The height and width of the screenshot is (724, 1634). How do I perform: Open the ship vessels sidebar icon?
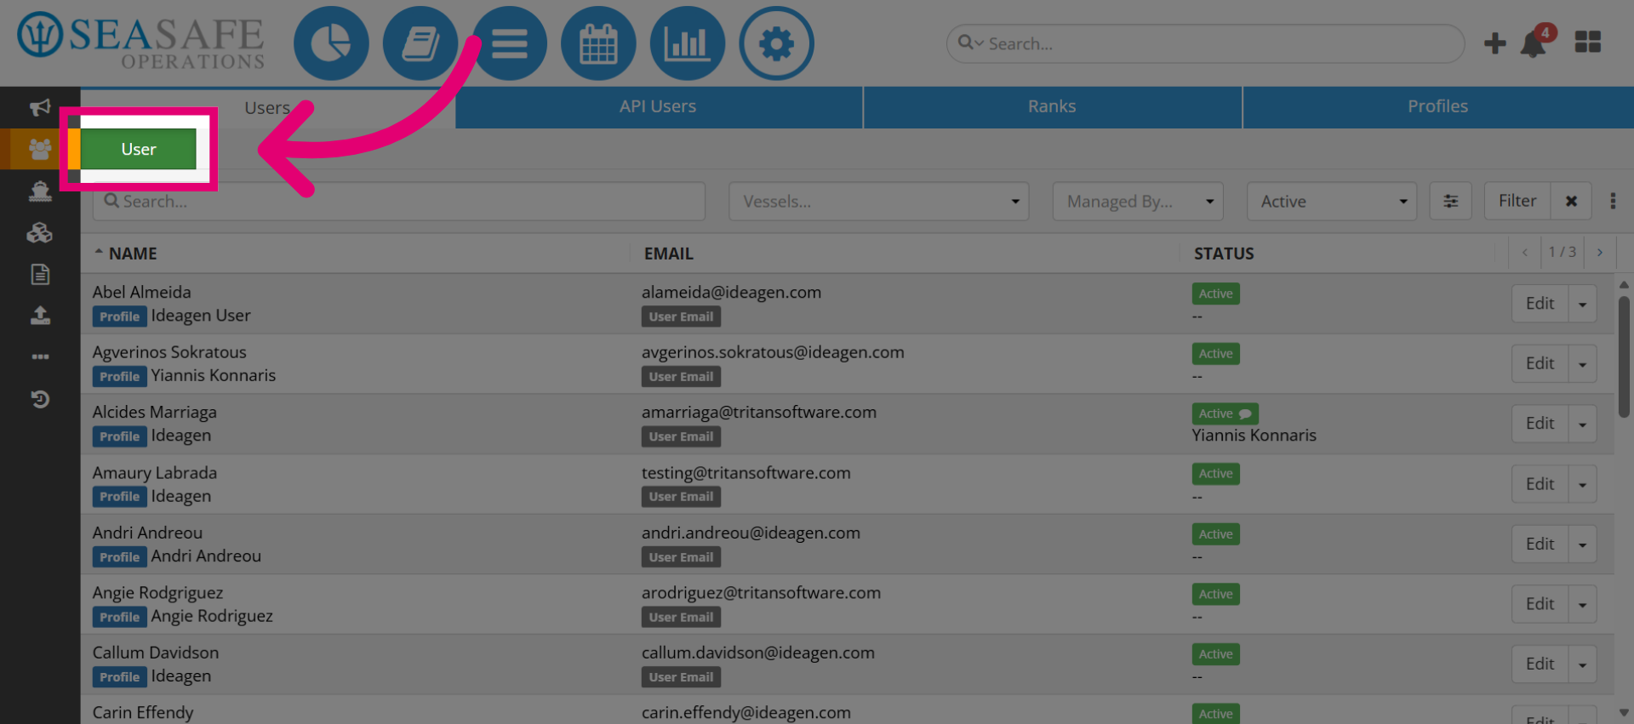(x=40, y=191)
